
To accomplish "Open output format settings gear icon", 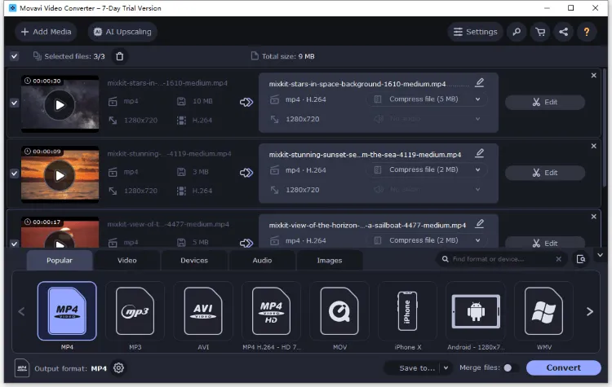I will pyautogui.click(x=118, y=367).
